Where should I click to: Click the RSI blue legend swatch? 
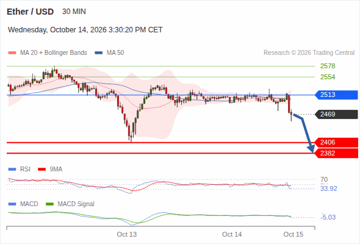click(x=12, y=170)
